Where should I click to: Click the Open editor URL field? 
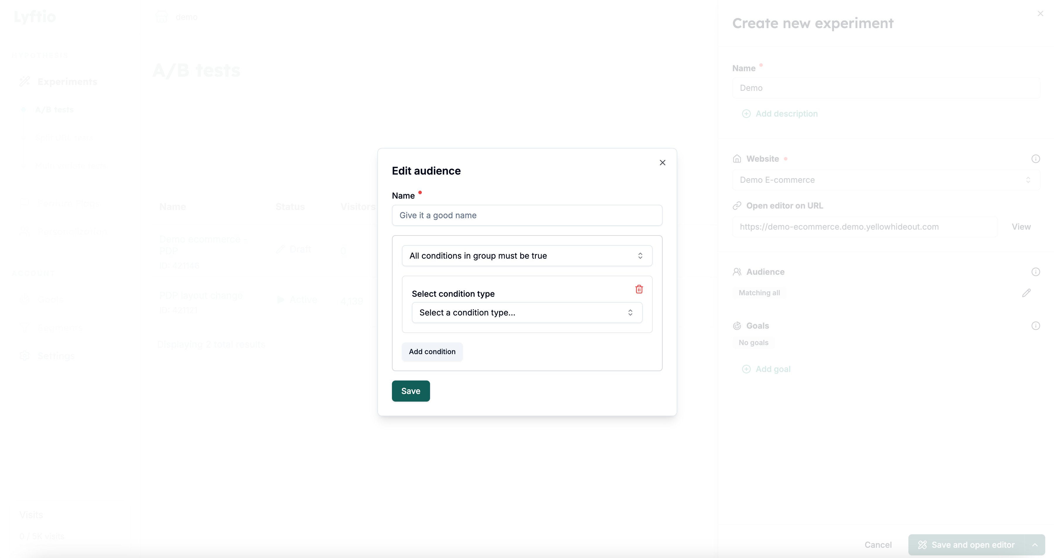864,227
